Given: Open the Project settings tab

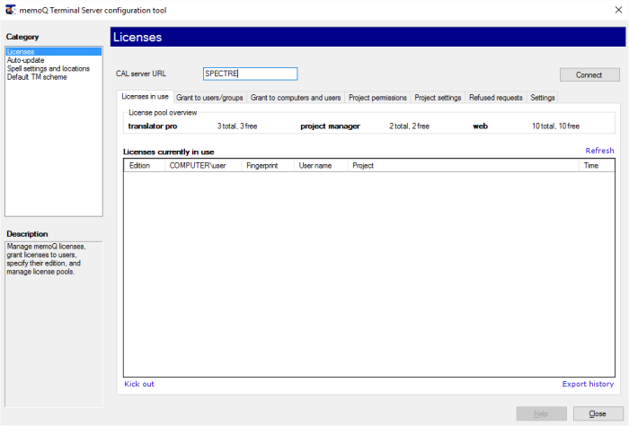Looking at the screenshot, I should coord(438,97).
